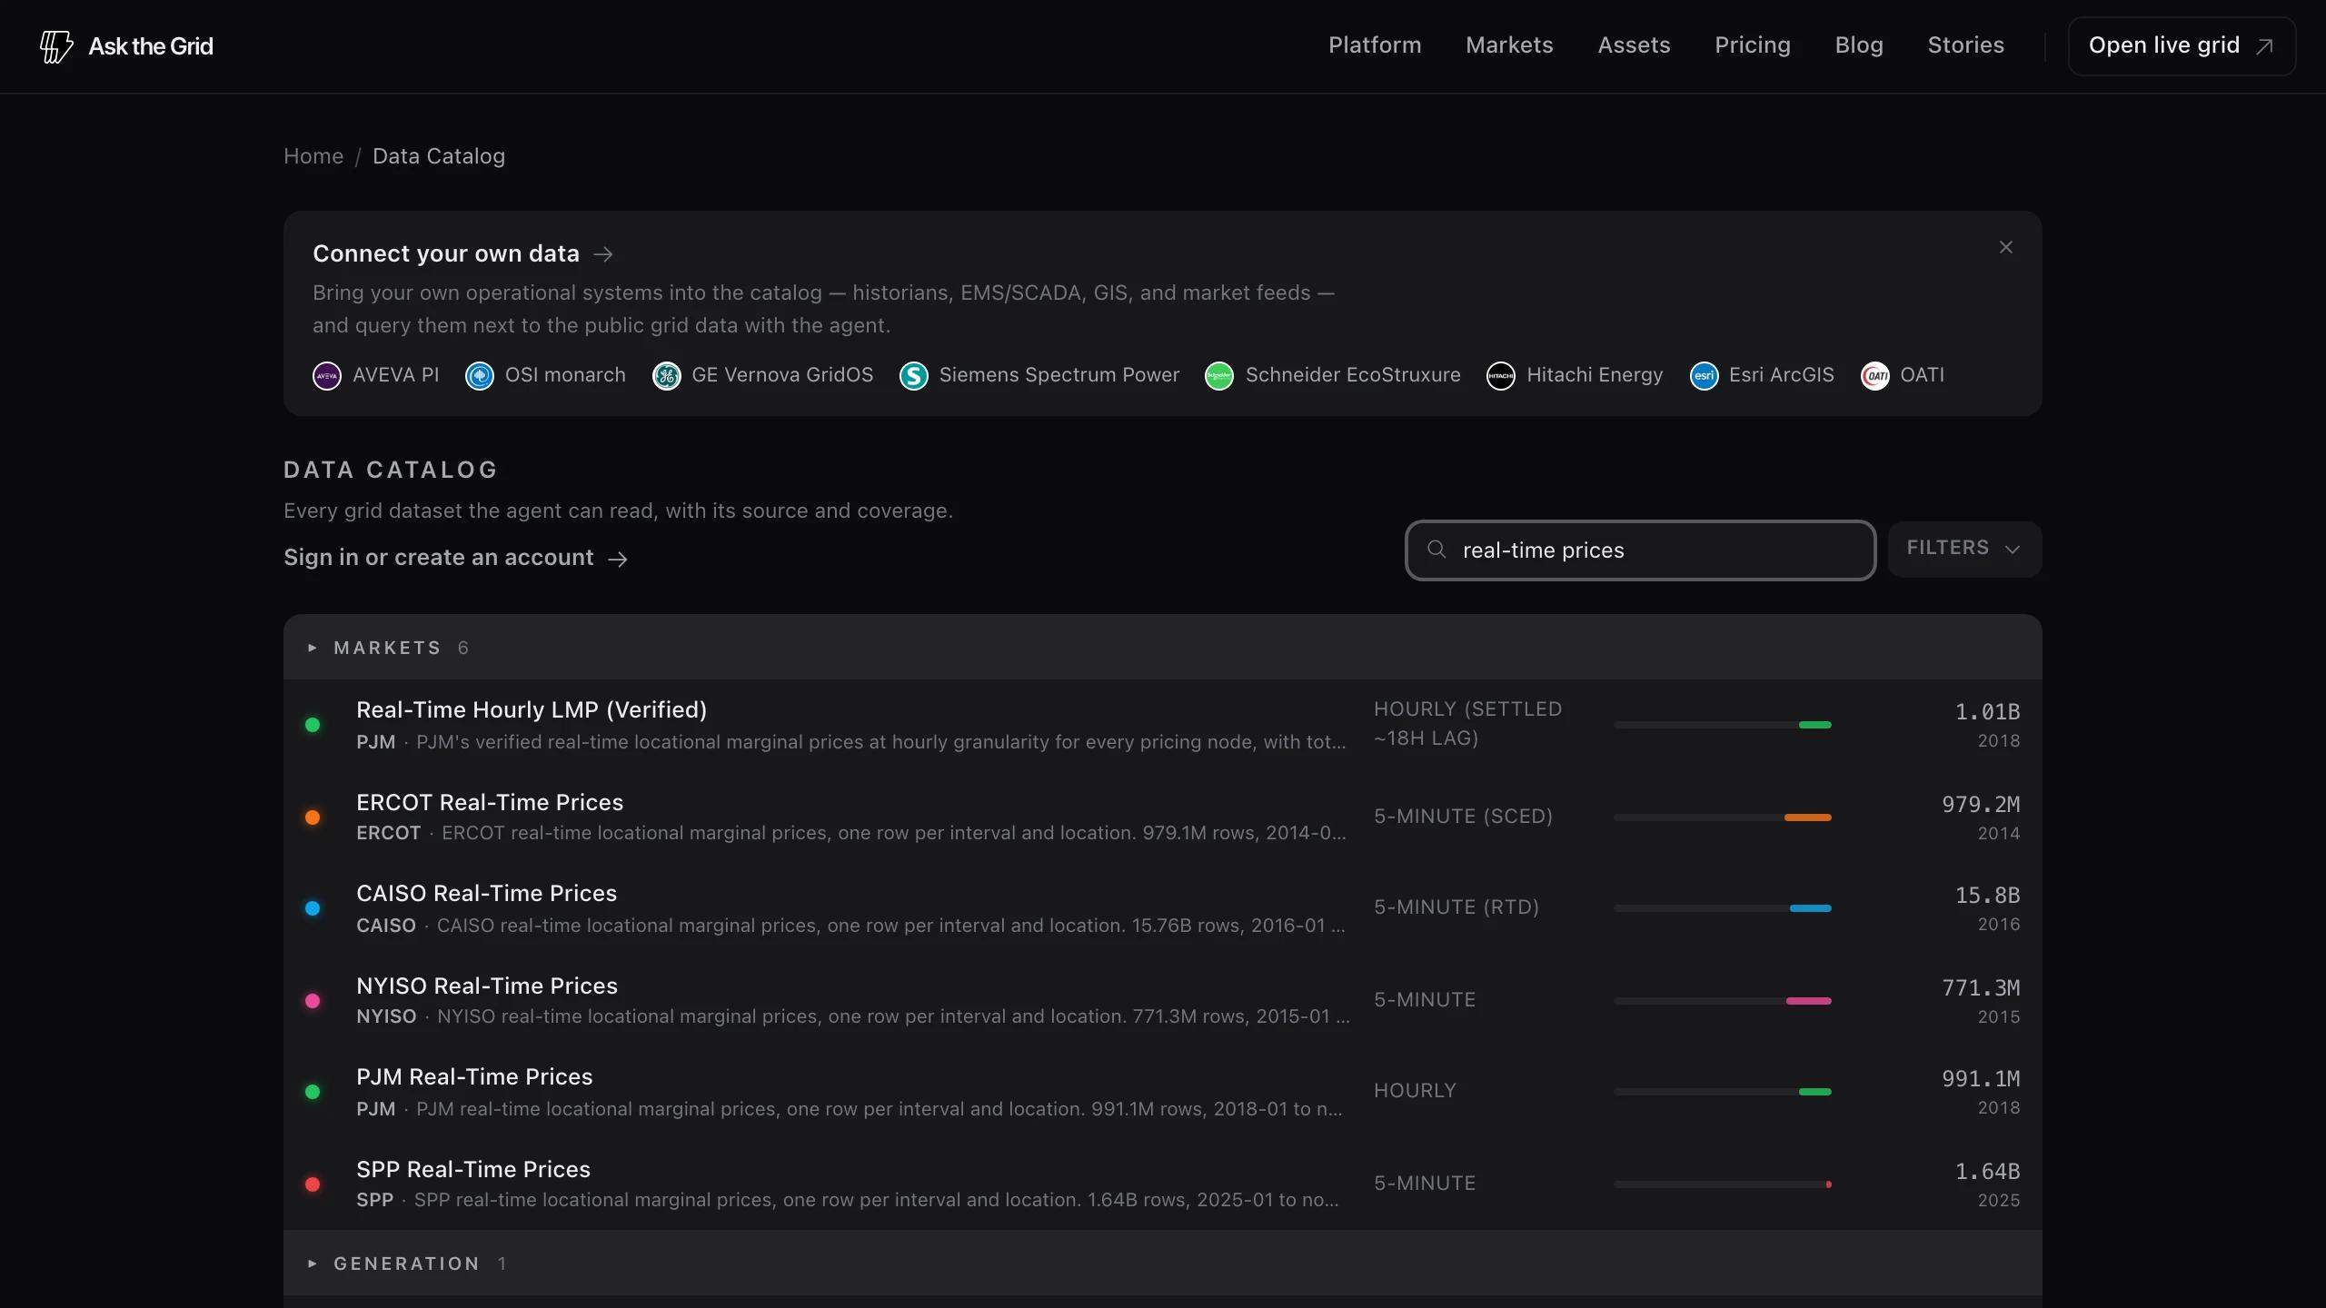
Task: Click the Ask the Grid brand name
Action: point(151,46)
